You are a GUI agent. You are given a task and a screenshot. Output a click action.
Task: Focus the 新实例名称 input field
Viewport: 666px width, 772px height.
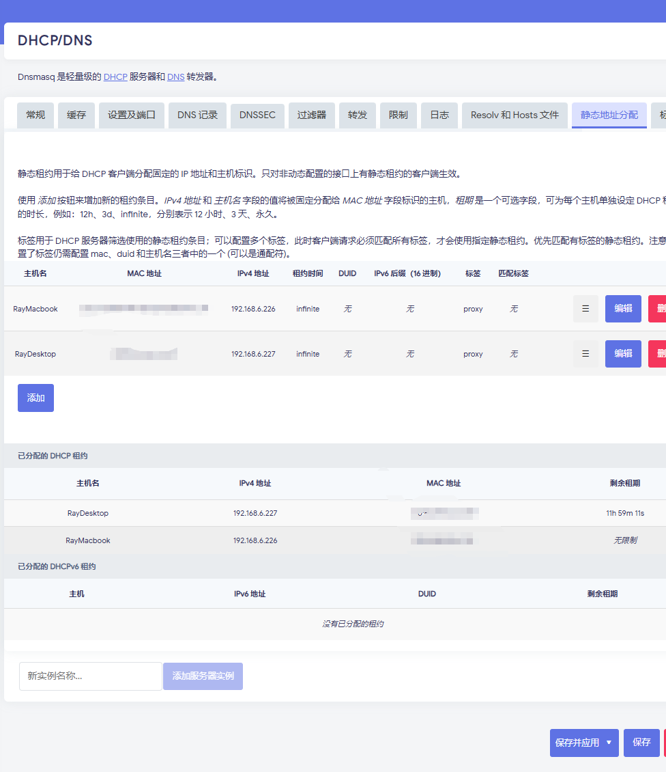click(x=91, y=676)
